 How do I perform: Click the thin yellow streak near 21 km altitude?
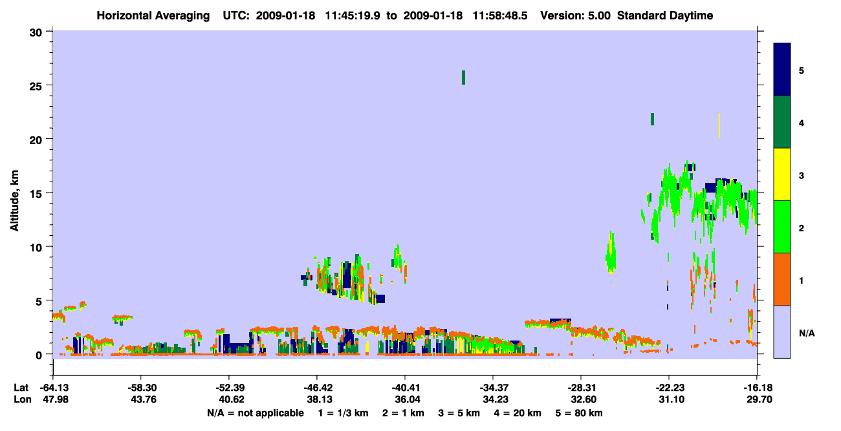719,125
